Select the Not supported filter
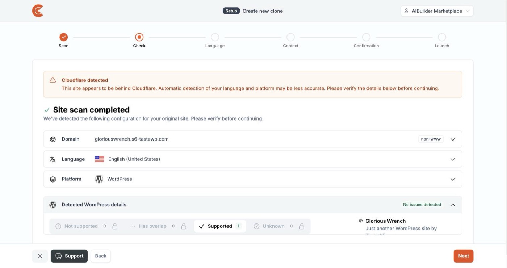The image size is (507, 268). (87, 226)
